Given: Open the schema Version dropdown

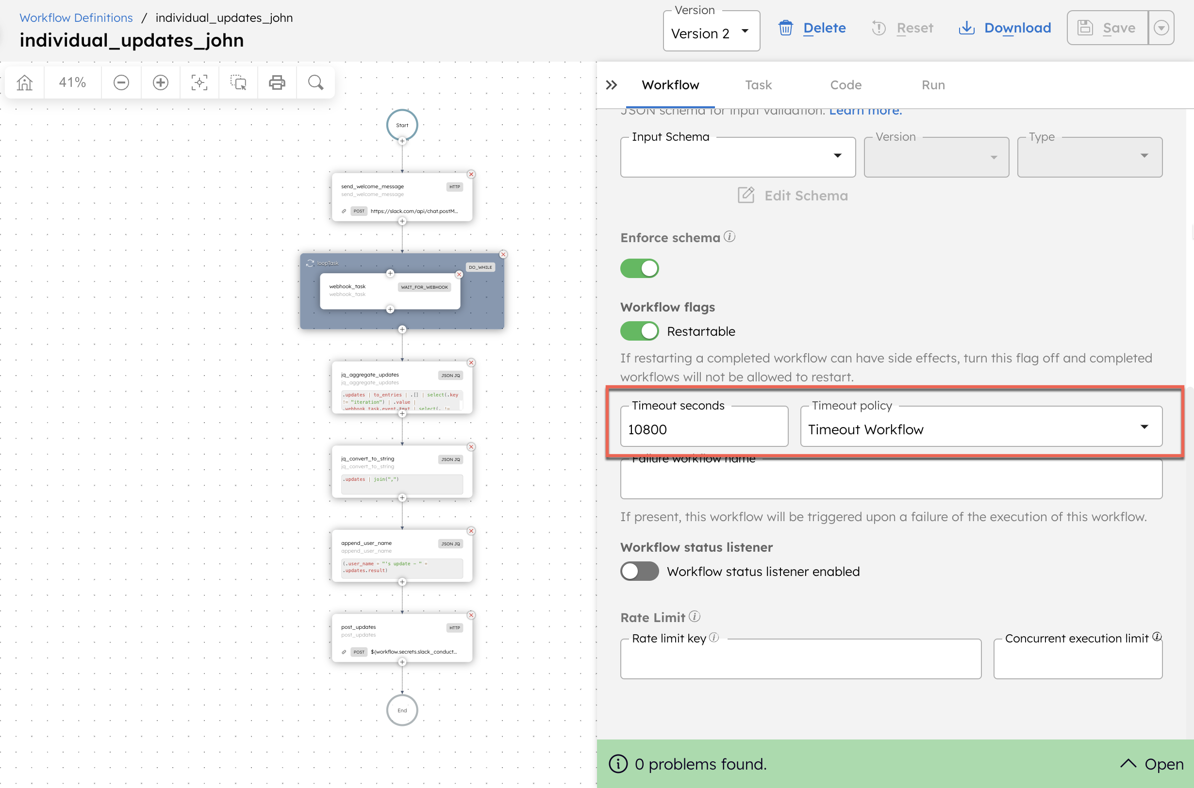Looking at the screenshot, I should coord(936,157).
